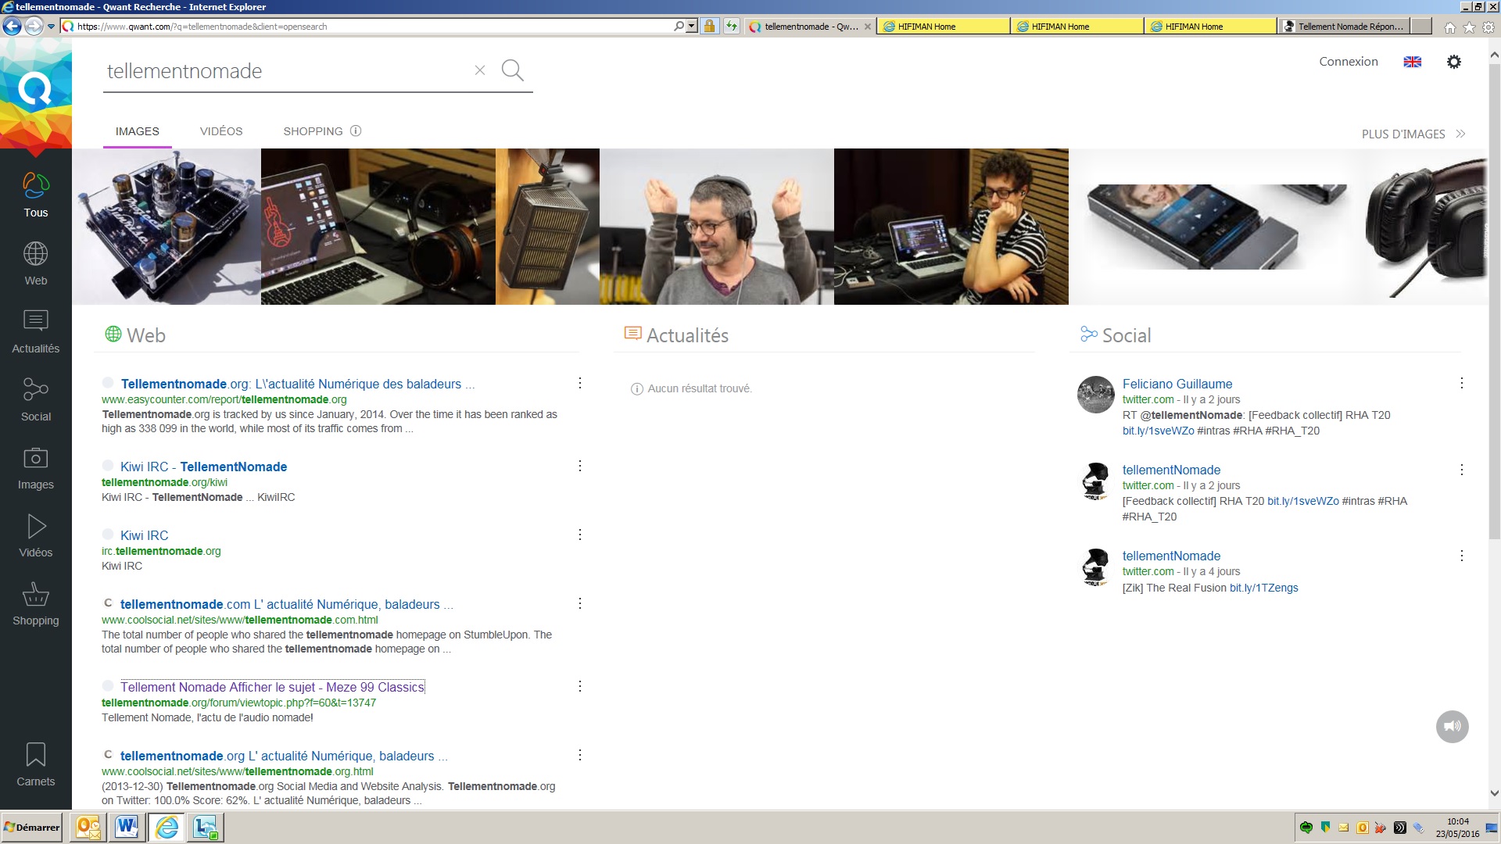Click the browser address bar URL
The height and width of the screenshot is (844, 1501).
367,27
